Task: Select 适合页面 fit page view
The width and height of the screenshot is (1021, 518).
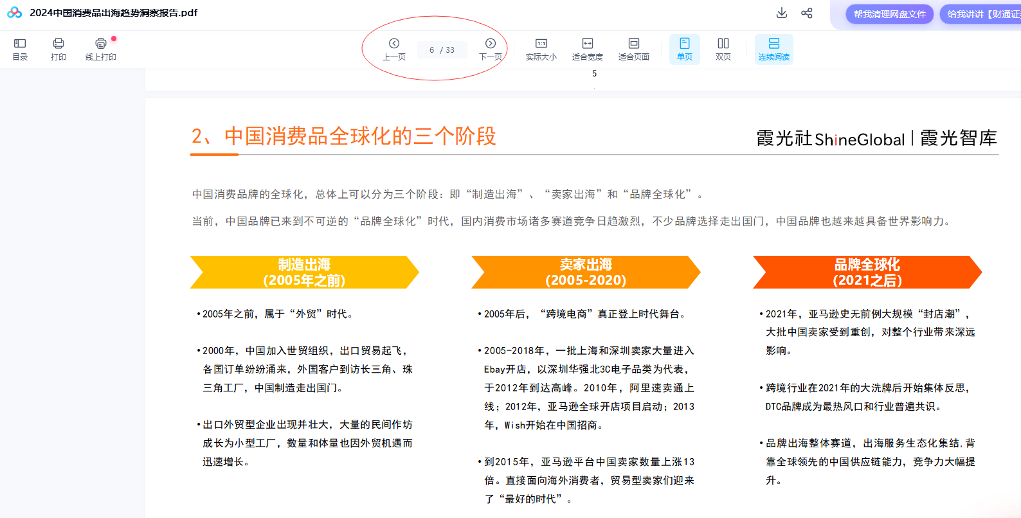Action: click(x=634, y=49)
